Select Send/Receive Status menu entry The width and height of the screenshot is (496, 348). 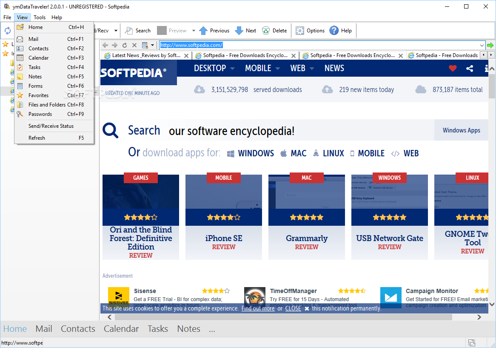point(54,126)
